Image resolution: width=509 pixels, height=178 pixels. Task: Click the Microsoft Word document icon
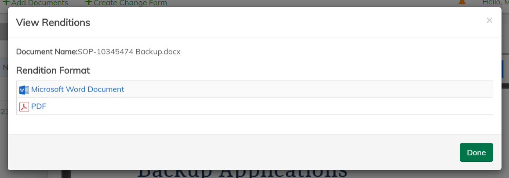pos(24,89)
